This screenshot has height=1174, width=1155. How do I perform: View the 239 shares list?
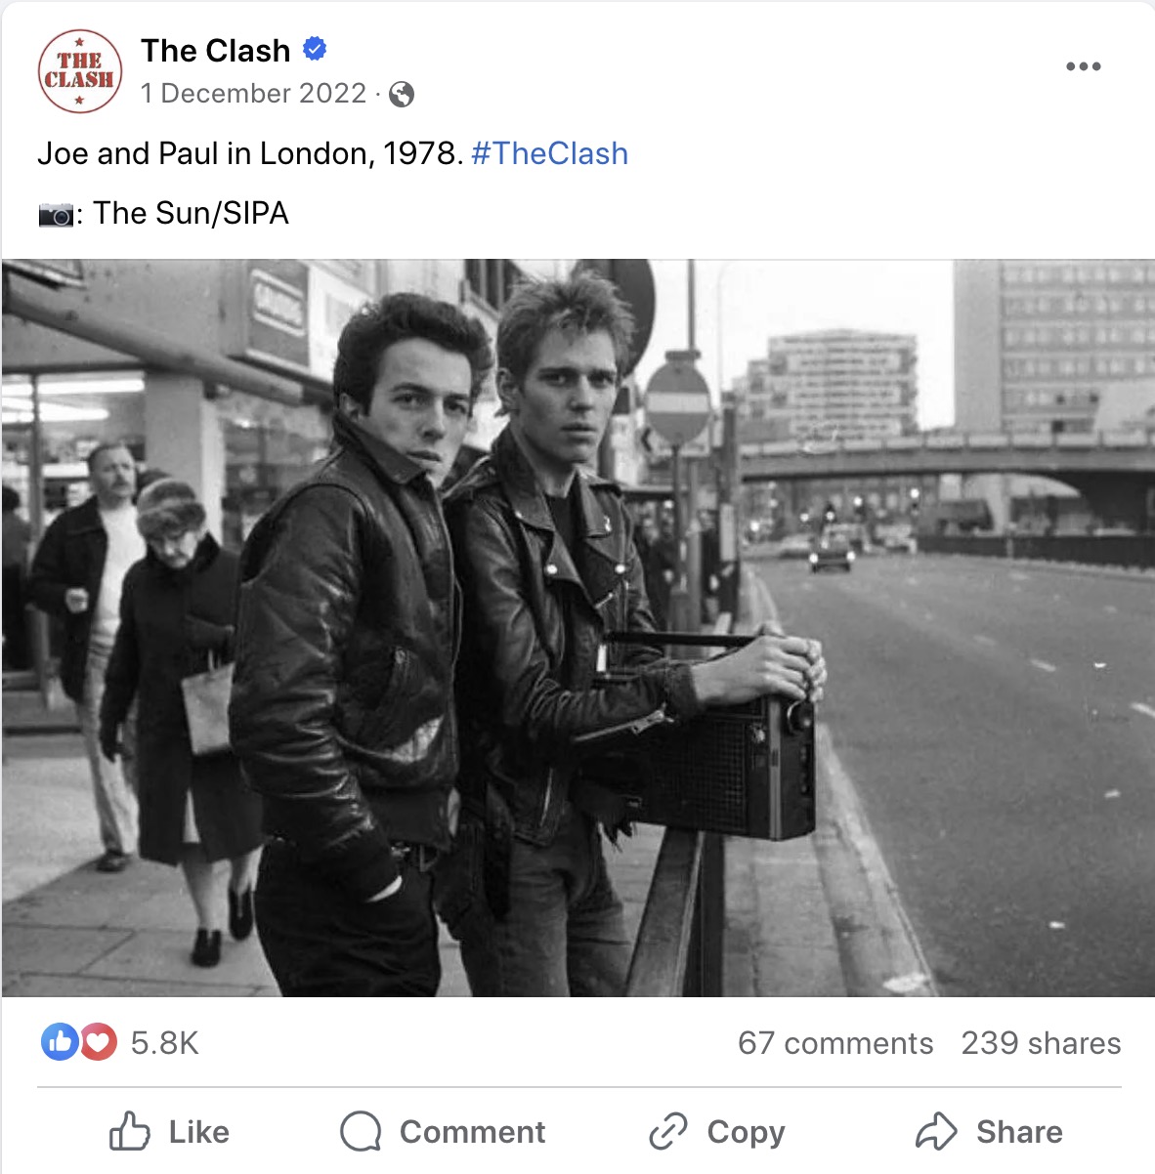click(1041, 1043)
